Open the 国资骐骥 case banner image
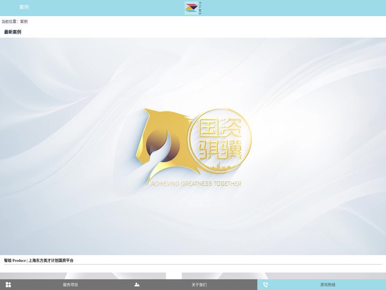 [x=193, y=146]
